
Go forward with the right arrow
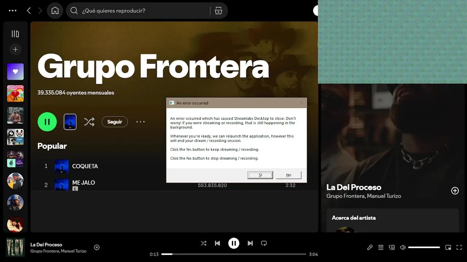point(40,11)
